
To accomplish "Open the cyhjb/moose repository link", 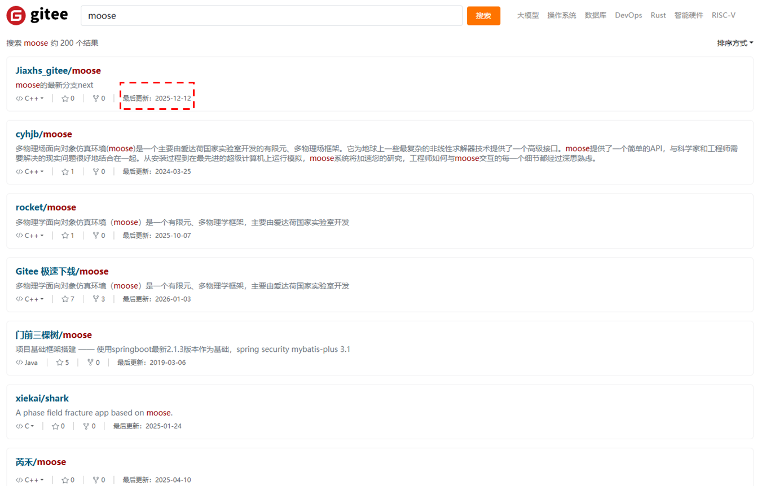I will coord(43,134).
